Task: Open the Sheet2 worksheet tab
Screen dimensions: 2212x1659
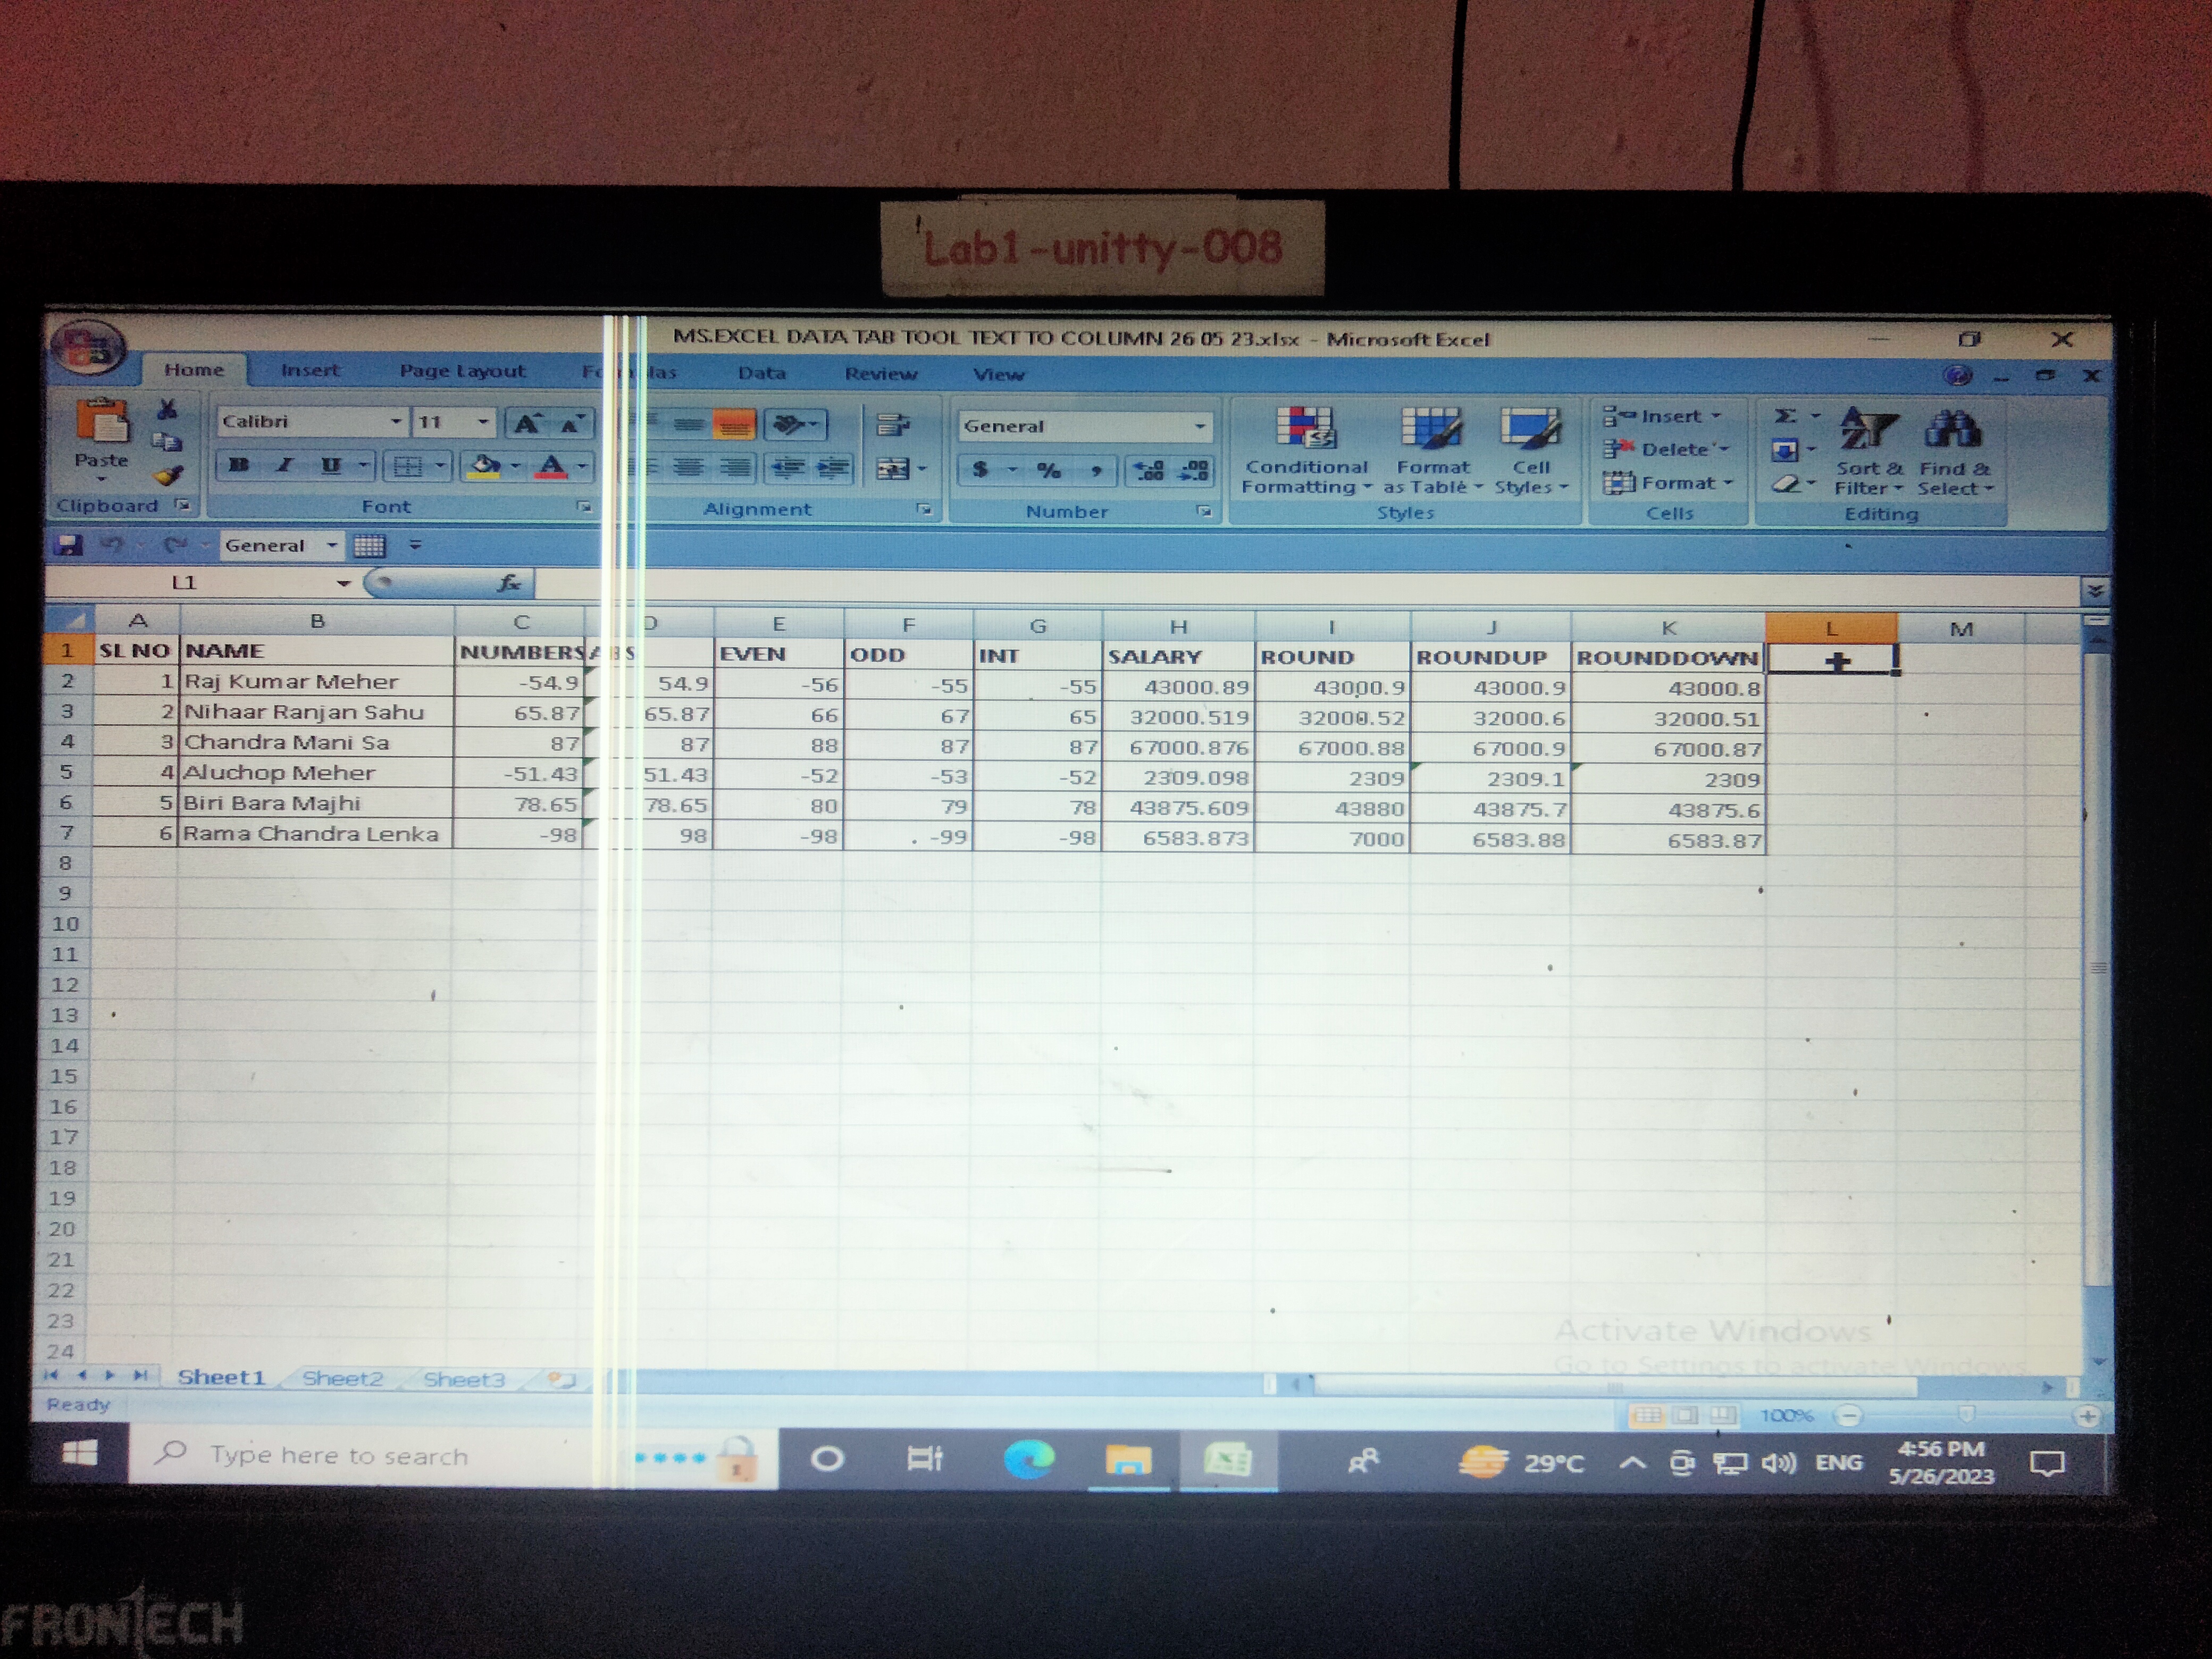Action: pyautogui.click(x=343, y=1378)
